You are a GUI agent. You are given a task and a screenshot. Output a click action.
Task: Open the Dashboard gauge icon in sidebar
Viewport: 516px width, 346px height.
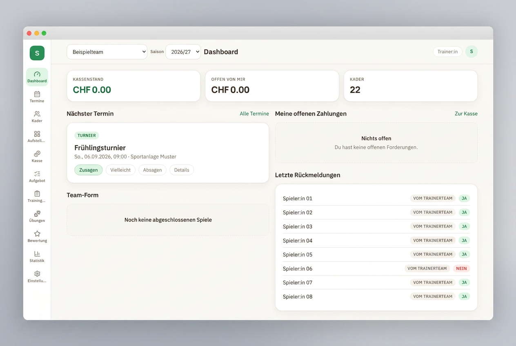coord(37,74)
